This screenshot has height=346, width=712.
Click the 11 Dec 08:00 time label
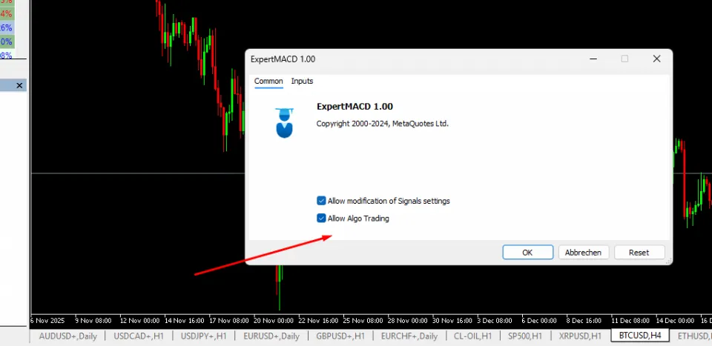click(630, 321)
